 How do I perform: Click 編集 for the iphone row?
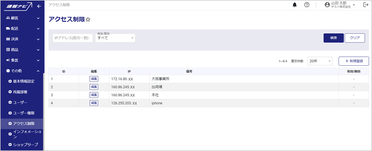(94, 103)
